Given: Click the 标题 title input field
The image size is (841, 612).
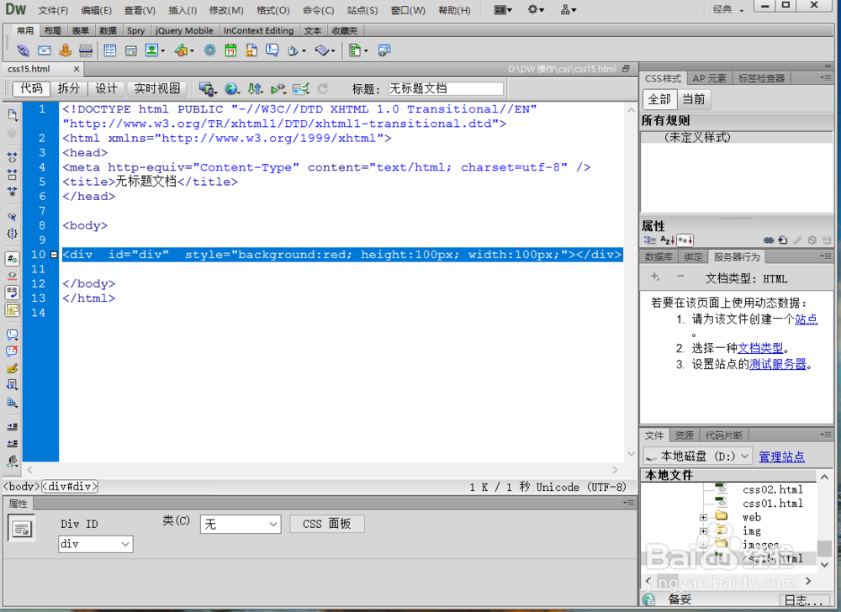Looking at the screenshot, I should [x=446, y=88].
